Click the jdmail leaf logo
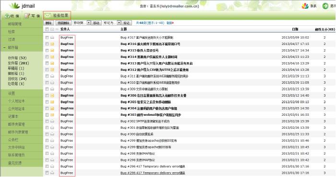This screenshot has height=177, width=336. (x=14, y=6)
